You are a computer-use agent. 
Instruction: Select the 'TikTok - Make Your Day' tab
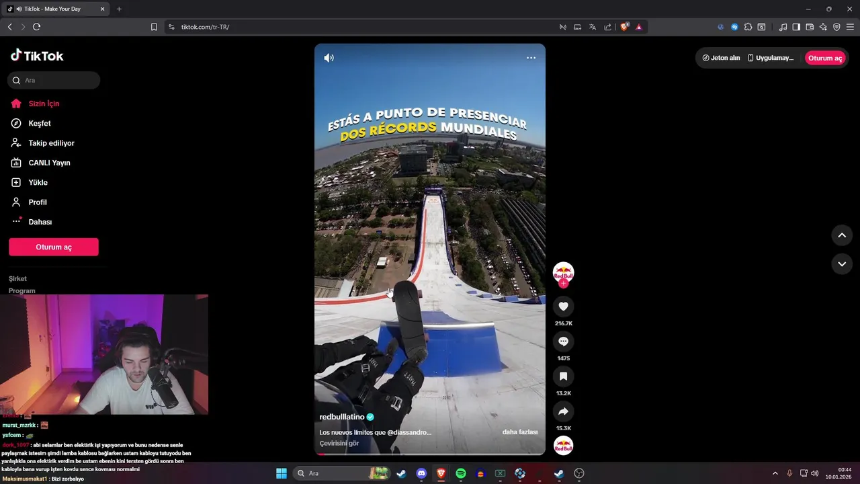click(x=56, y=9)
